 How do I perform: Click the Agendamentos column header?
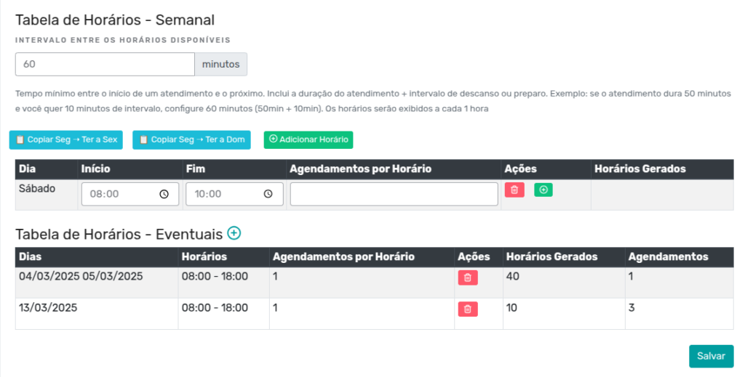[668, 256]
